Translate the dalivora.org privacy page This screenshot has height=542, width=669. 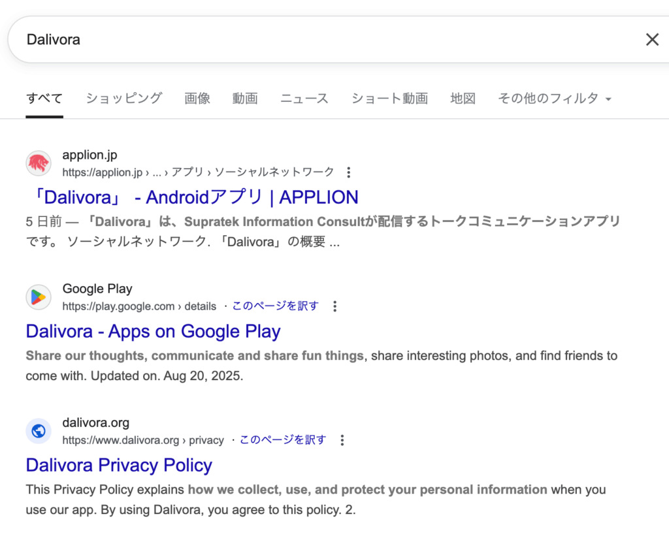coord(283,440)
